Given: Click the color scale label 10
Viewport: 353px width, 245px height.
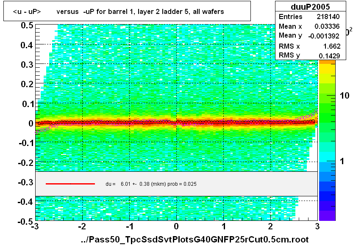Looking at the screenshot, I should click(x=345, y=96).
